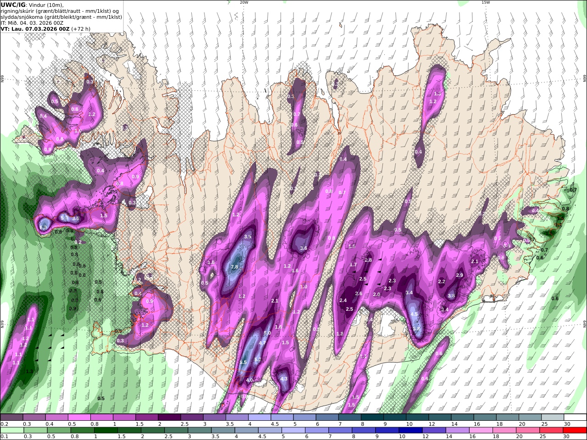
Task: Click the '66N' latitude label on the right edge
Action: click(585, 79)
